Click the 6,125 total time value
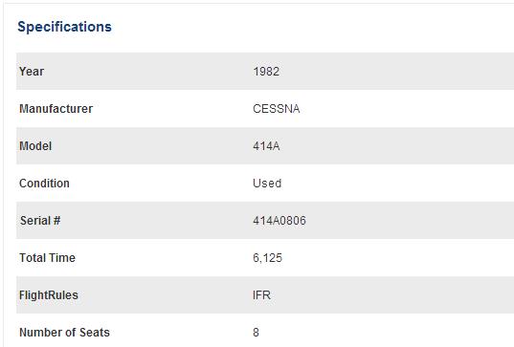 [x=267, y=258]
